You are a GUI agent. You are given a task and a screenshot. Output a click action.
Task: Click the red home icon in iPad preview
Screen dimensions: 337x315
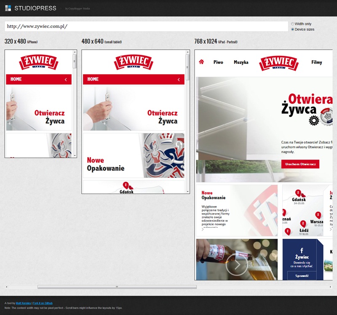point(201,62)
